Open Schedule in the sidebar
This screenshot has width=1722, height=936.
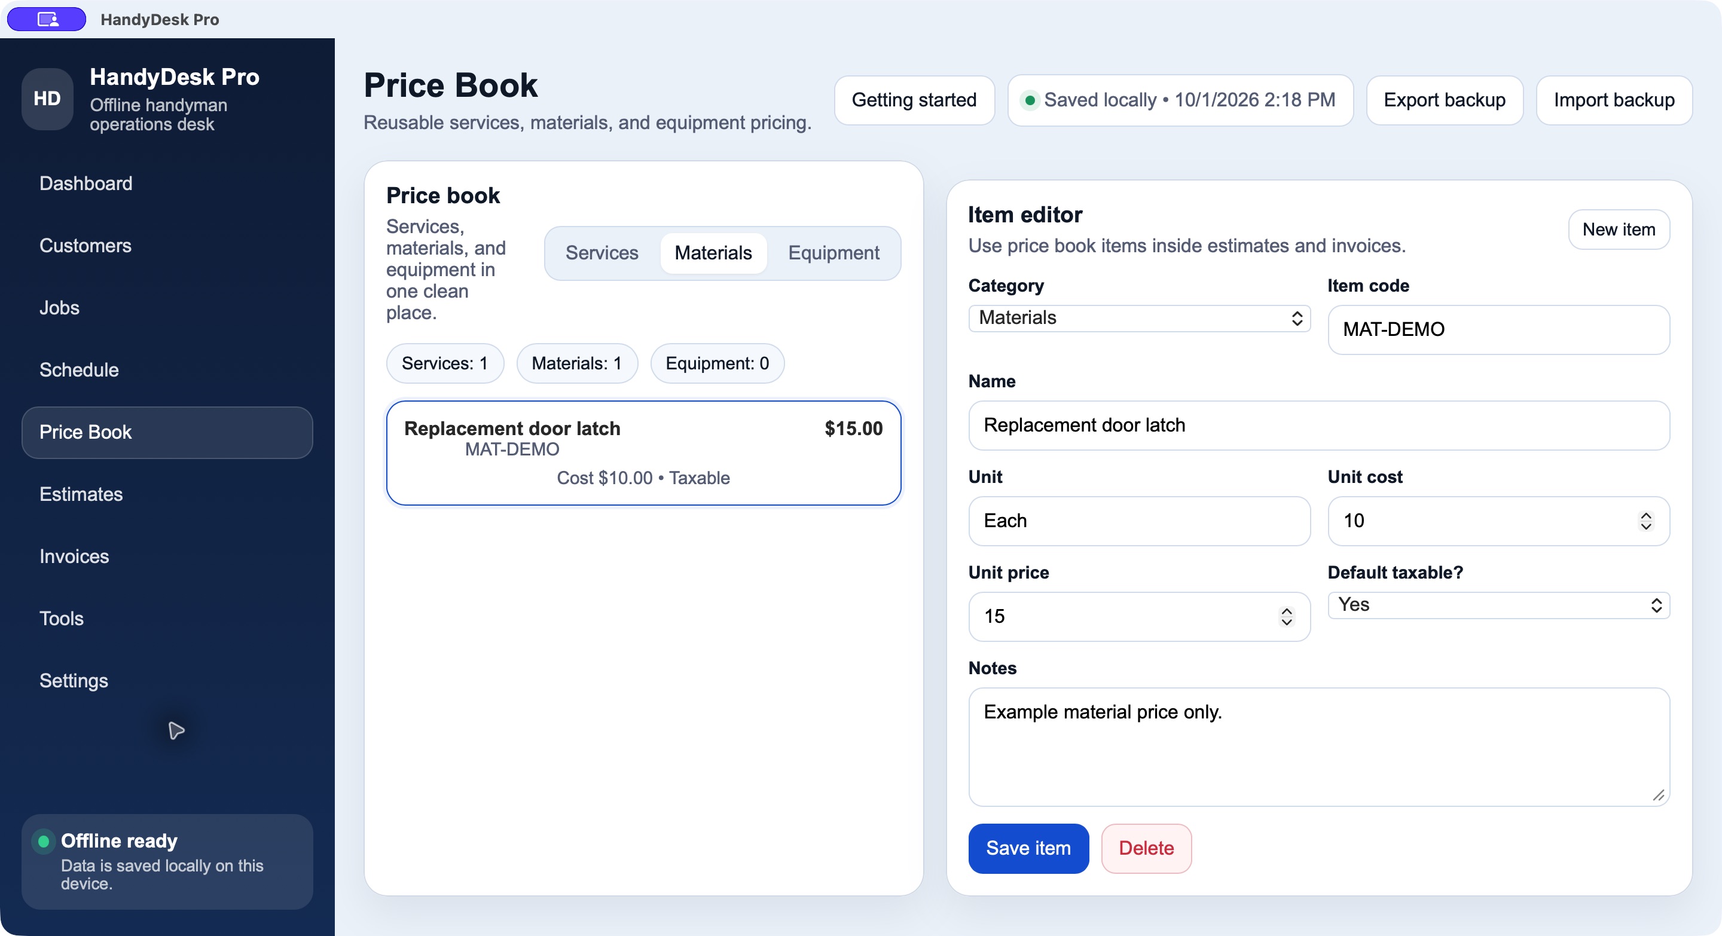click(x=167, y=370)
